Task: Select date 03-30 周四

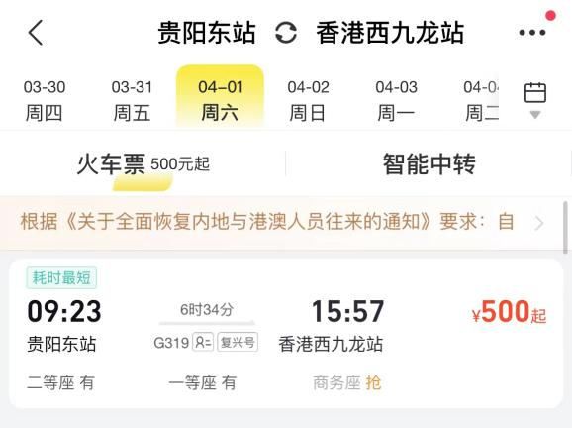Action: pos(45,100)
